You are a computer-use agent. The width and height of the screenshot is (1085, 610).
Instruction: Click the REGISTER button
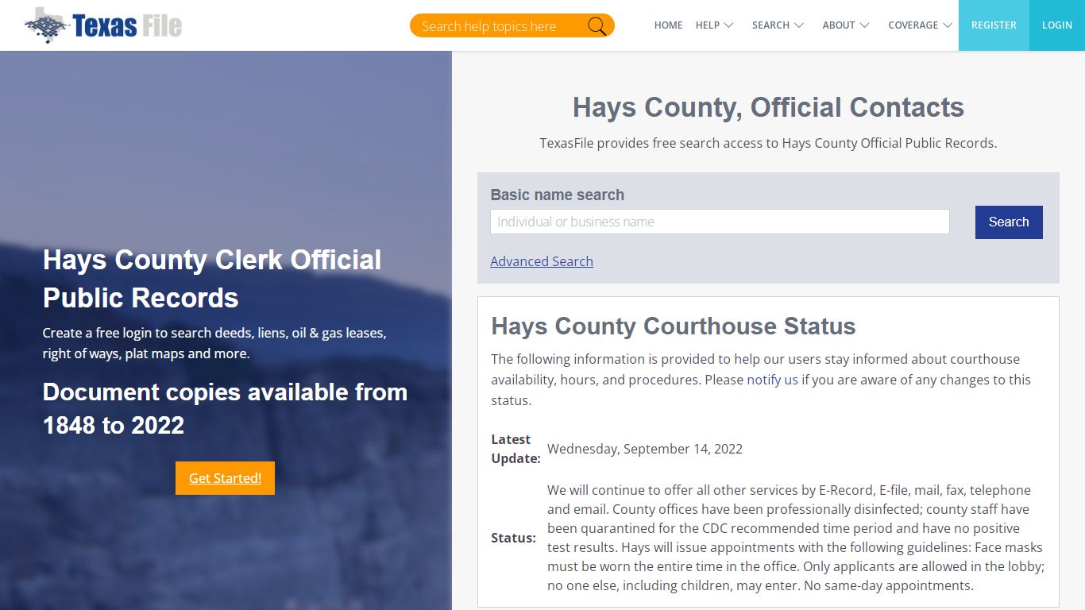coord(994,25)
